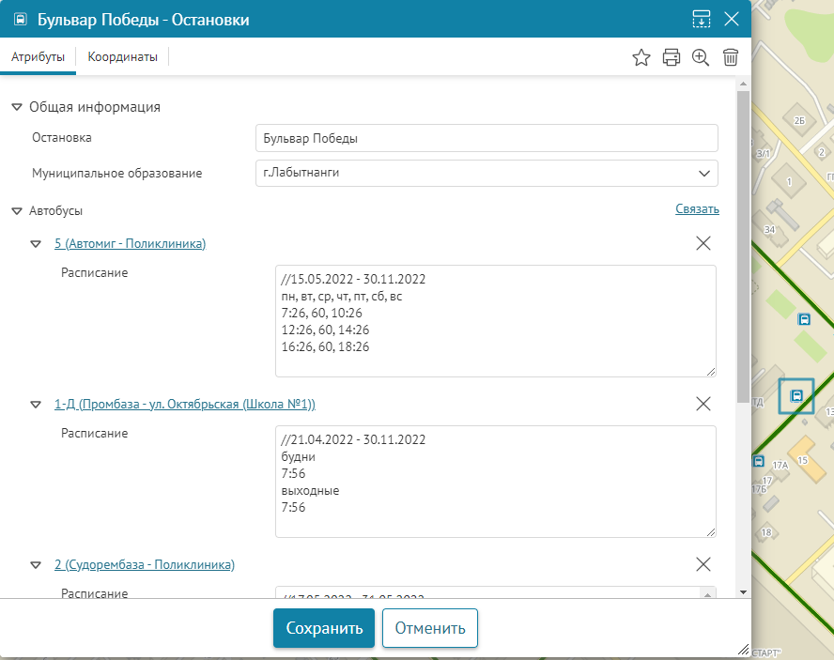Image resolution: width=834 pixels, height=660 pixels.
Task: Click the scroll down arrow of form scrollbar
Action: [744, 592]
